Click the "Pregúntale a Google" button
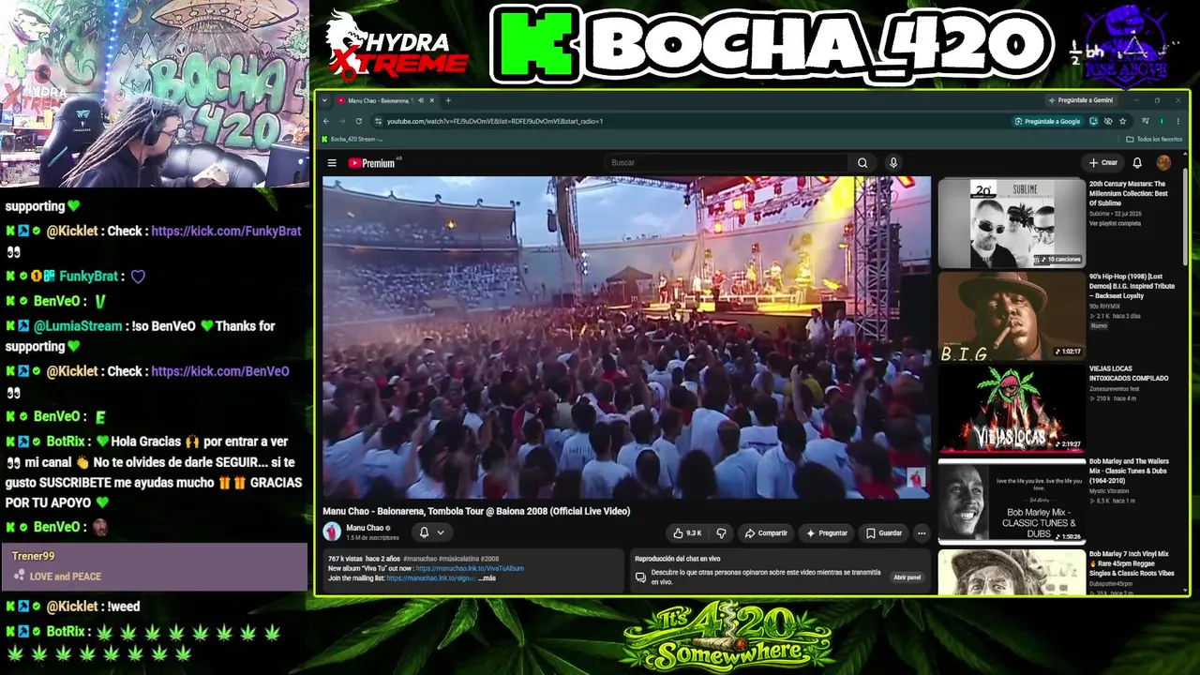The image size is (1200, 675). coord(1047,121)
